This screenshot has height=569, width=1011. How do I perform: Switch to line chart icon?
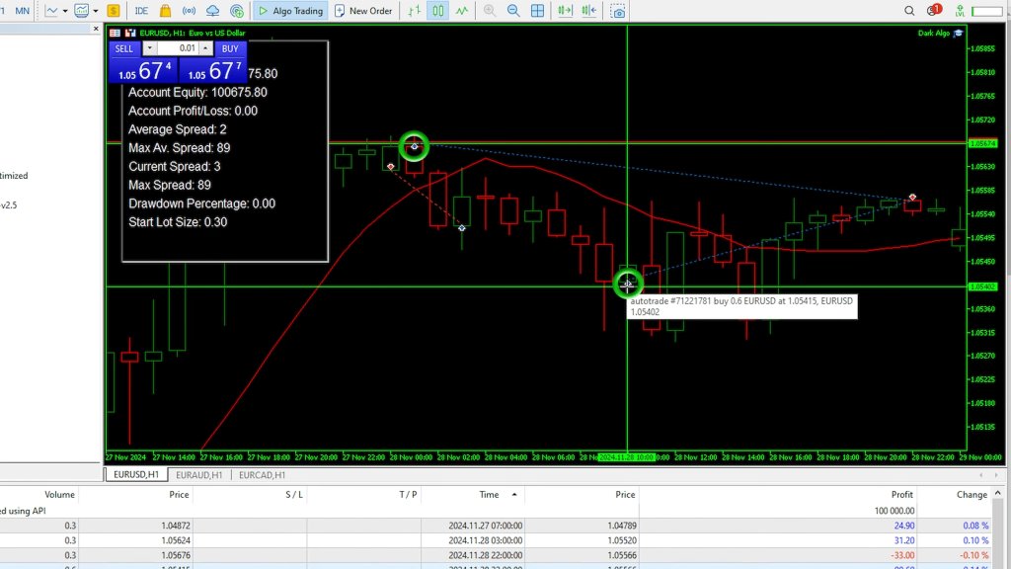tap(461, 11)
